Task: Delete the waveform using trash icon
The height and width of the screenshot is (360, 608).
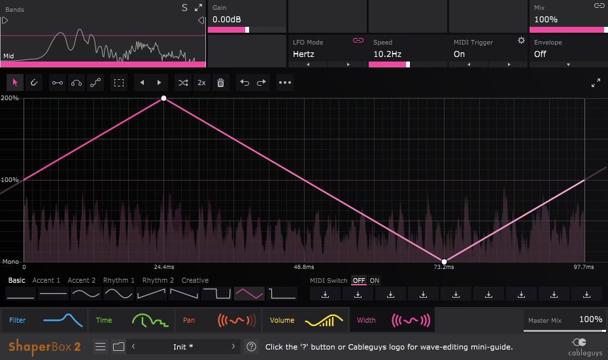Action: pyautogui.click(x=220, y=83)
